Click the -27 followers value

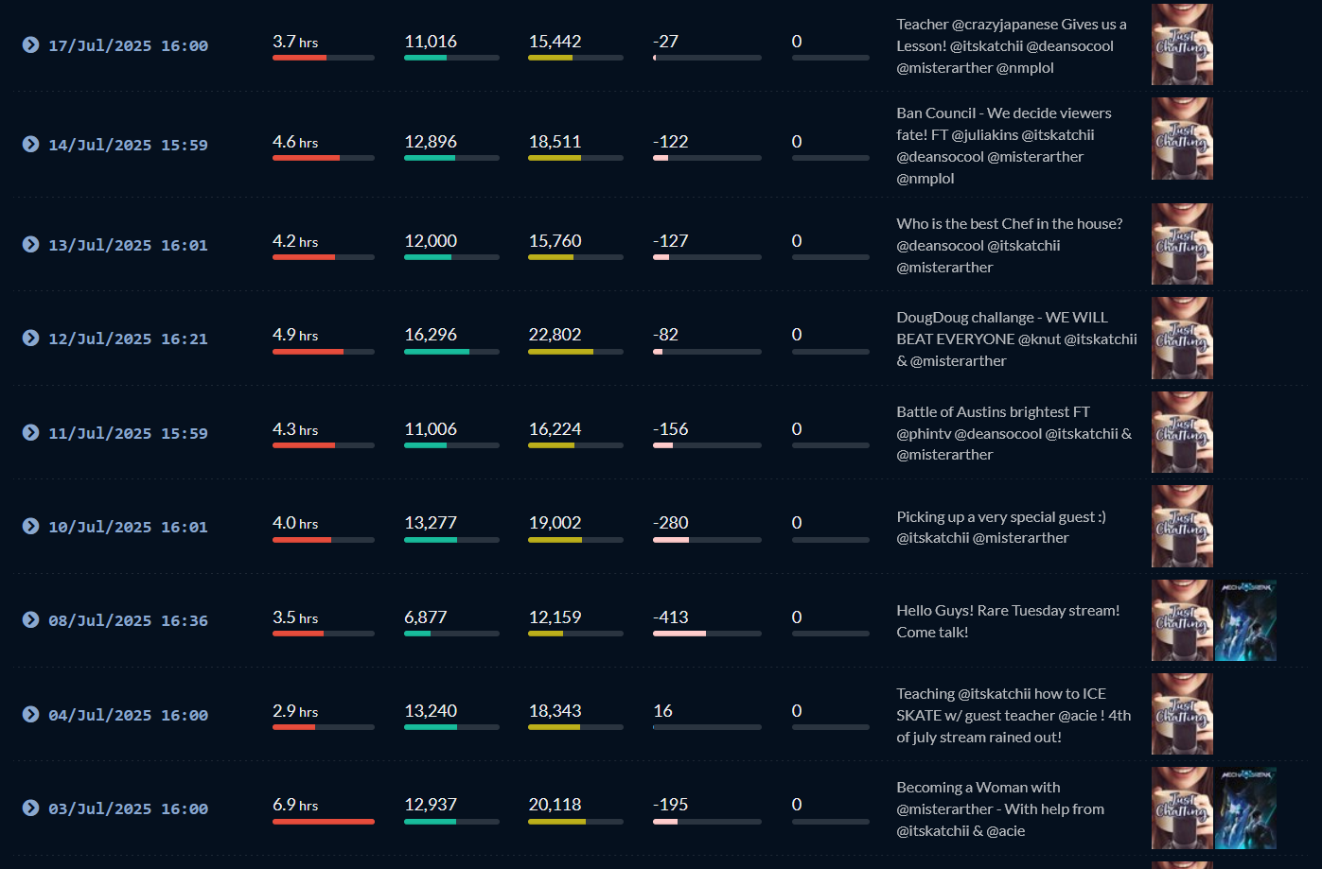665,42
